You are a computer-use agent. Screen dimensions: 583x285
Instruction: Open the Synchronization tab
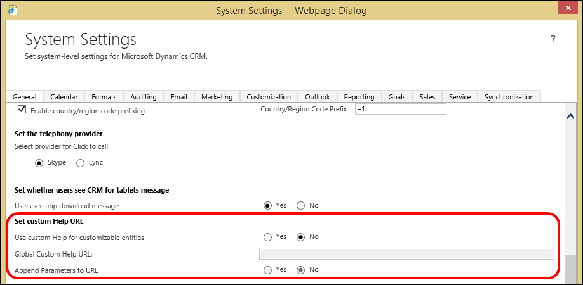pos(509,97)
